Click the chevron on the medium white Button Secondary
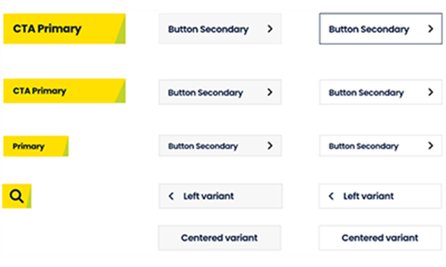The height and width of the screenshot is (267, 446). pyautogui.click(x=431, y=92)
